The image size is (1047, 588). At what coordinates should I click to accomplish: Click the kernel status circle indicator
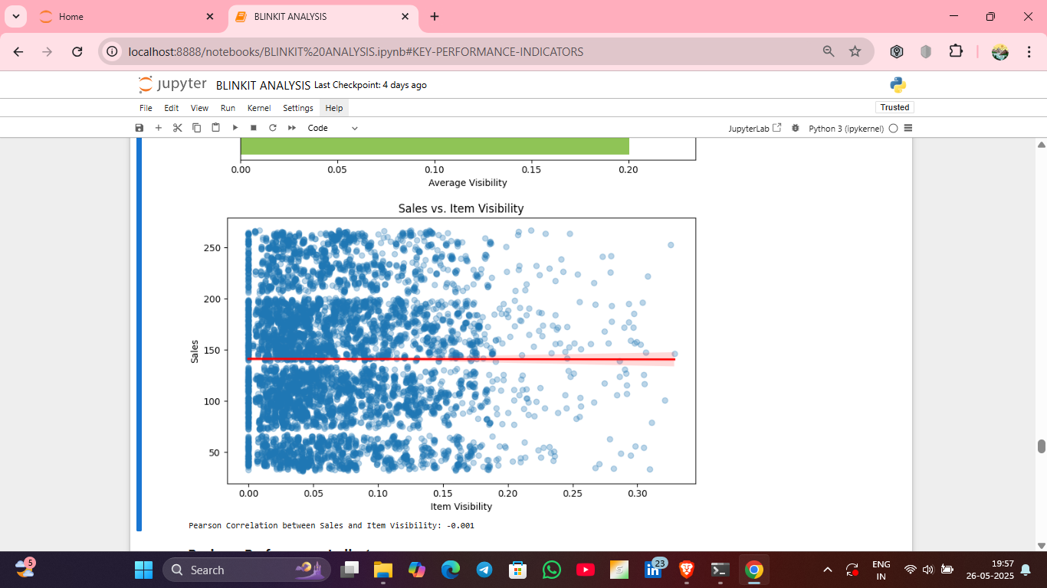(x=894, y=129)
